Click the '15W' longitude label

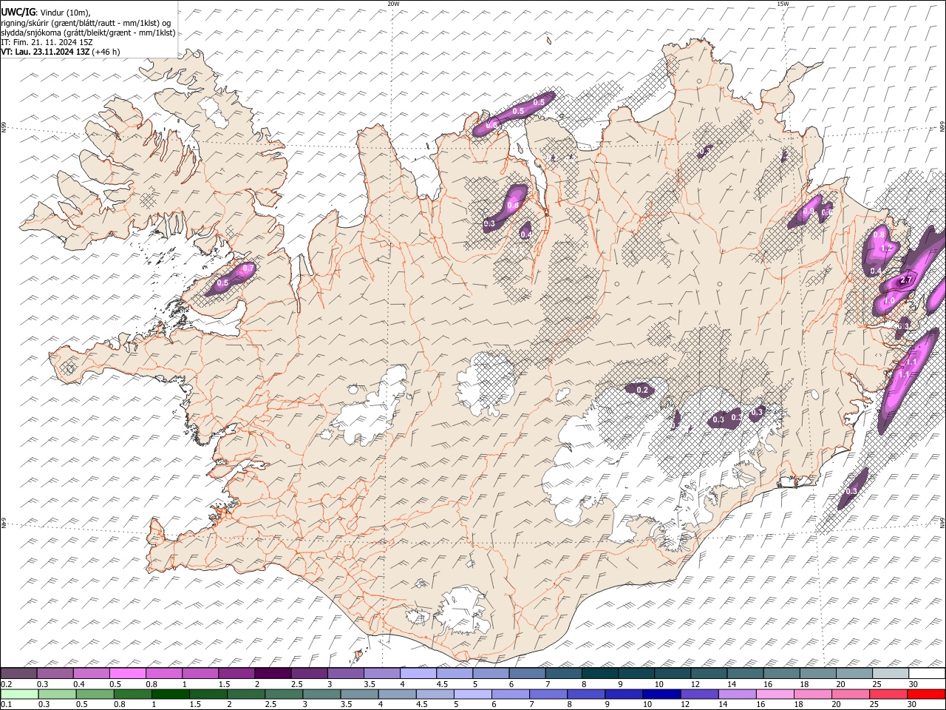[x=782, y=4]
